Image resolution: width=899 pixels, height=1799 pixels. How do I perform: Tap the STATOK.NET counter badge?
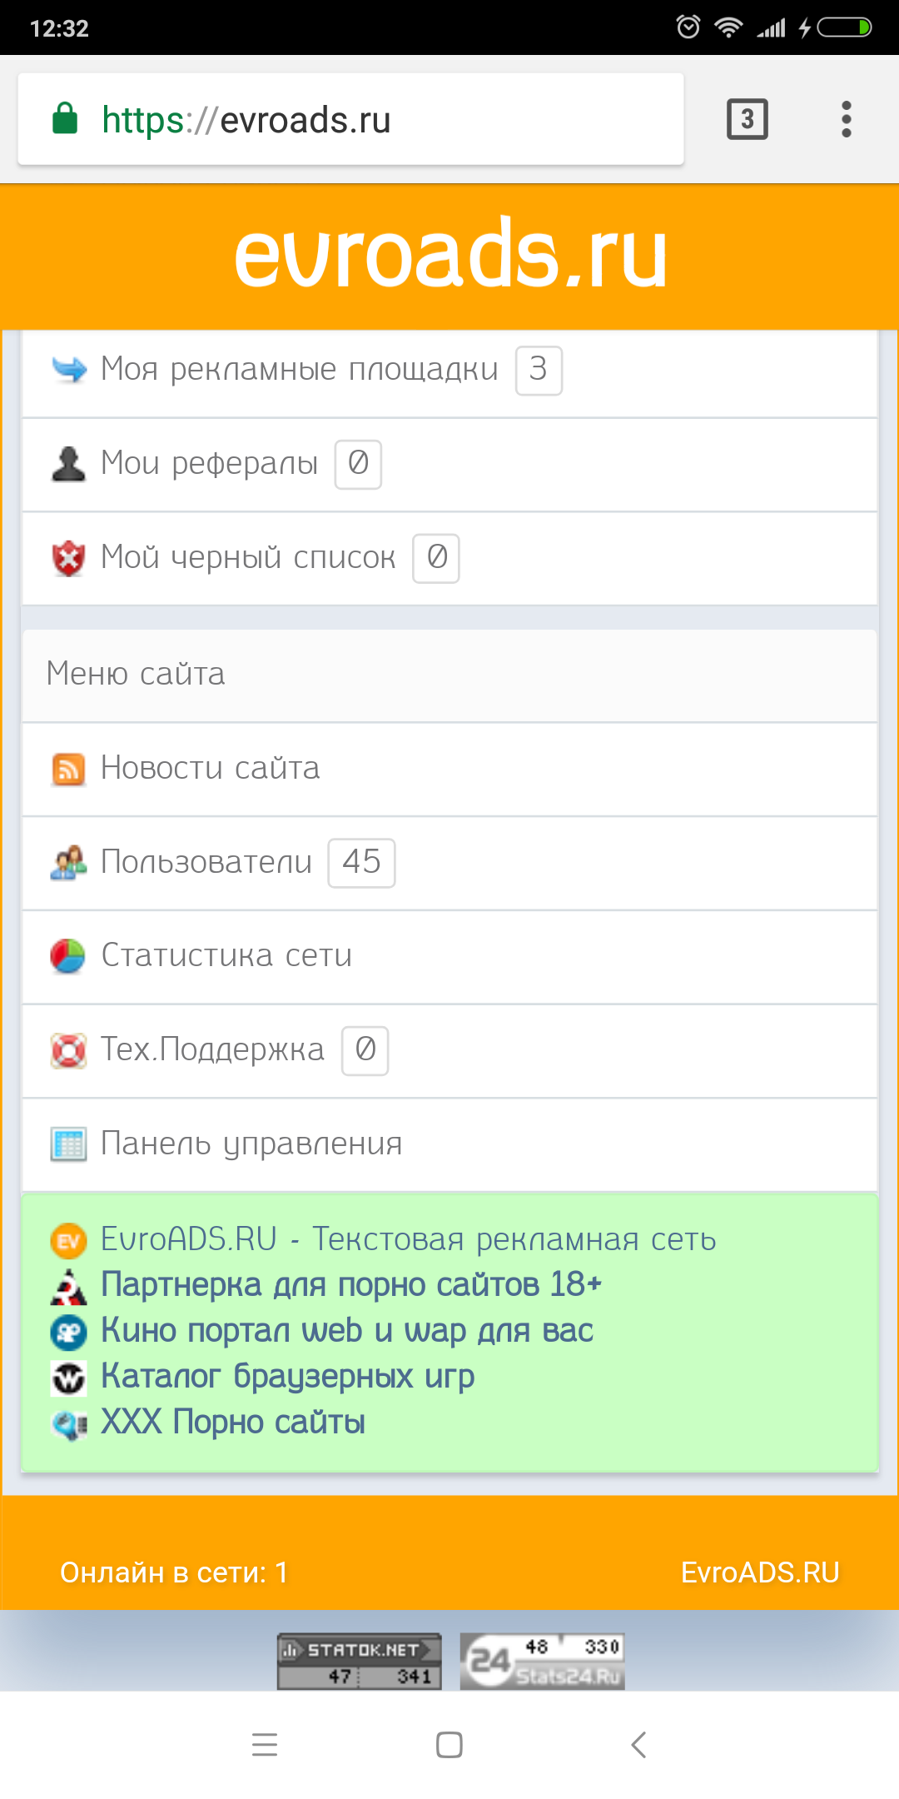tap(359, 1662)
